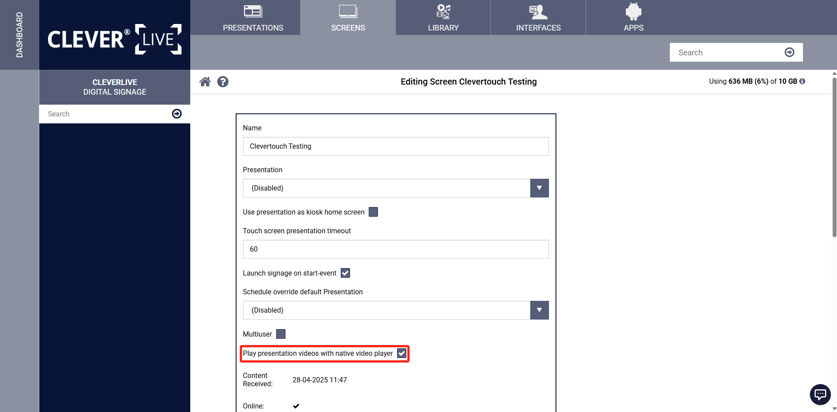Open Schedule override default Presentation dropdown
The image size is (837, 412).
[x=539, y=310]
